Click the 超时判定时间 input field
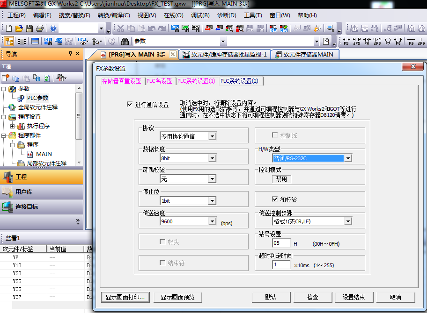The width and height of the screenshot is (427, 313). 281,264
